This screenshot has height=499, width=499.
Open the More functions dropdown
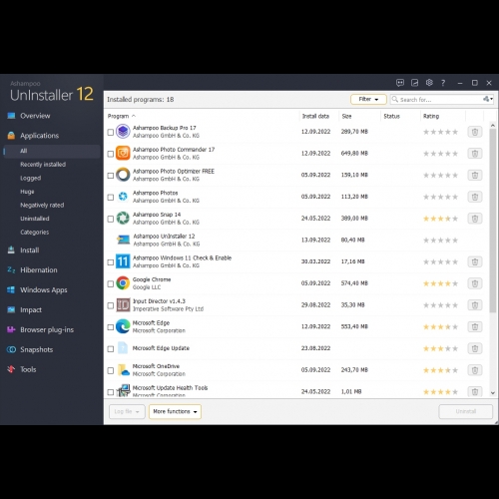175,411
